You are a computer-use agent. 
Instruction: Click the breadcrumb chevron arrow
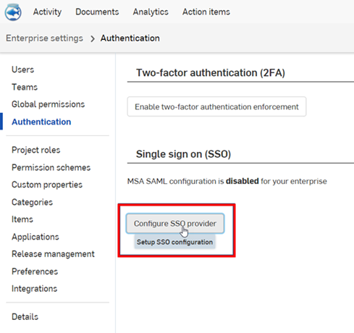[93, 38]
